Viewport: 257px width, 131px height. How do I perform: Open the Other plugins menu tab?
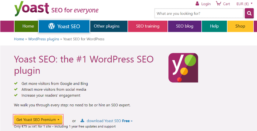coord(109,26)
